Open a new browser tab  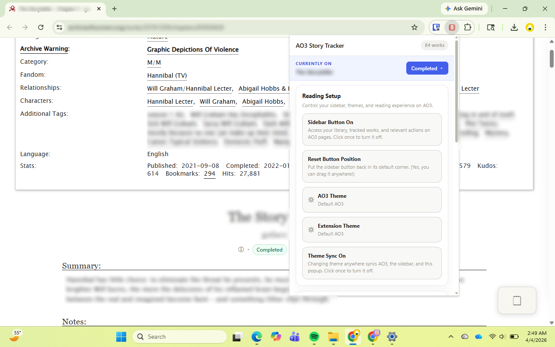114,9
